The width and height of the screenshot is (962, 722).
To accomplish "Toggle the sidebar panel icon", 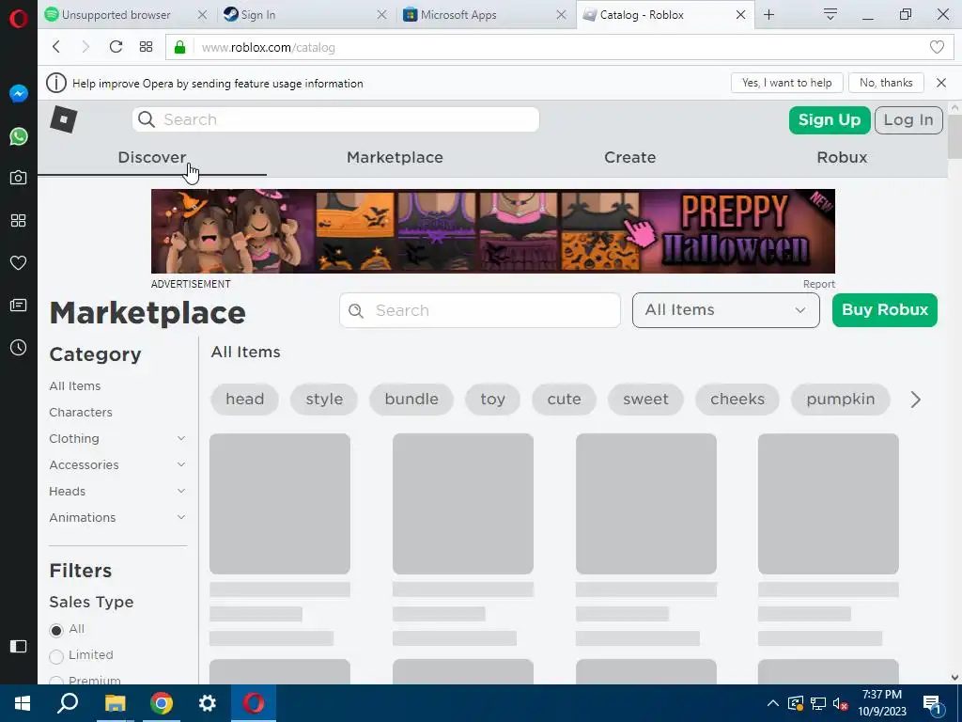I will tap(19, 646).
